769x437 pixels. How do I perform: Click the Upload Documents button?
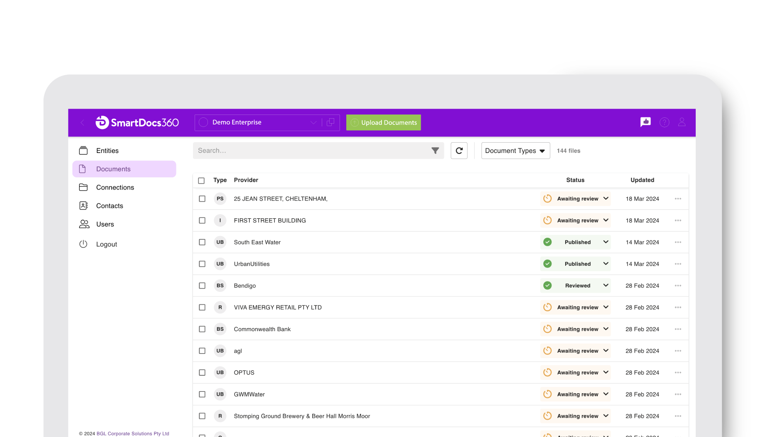383,122
